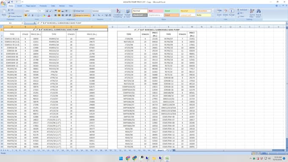
Task: Switch to the Home ribbon tab
Action: 11,6
